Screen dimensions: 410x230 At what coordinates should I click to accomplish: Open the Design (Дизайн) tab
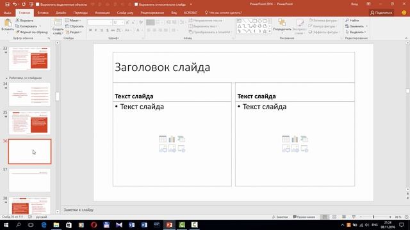tap(61, 13)
